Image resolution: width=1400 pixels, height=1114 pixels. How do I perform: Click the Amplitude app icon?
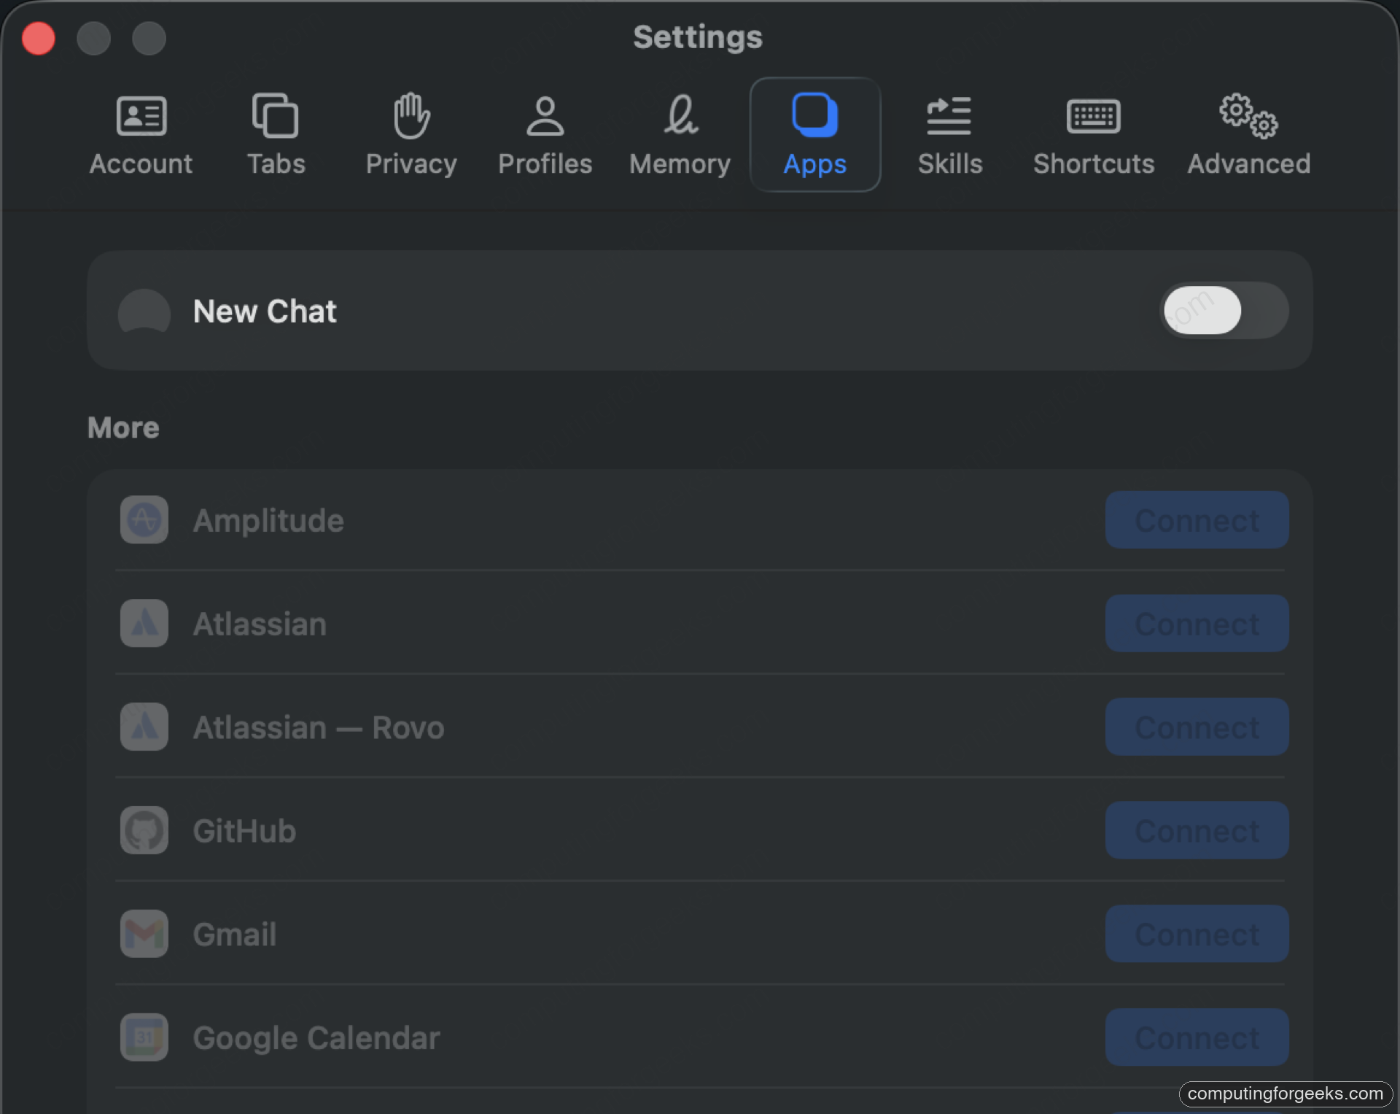coord(144,520)
